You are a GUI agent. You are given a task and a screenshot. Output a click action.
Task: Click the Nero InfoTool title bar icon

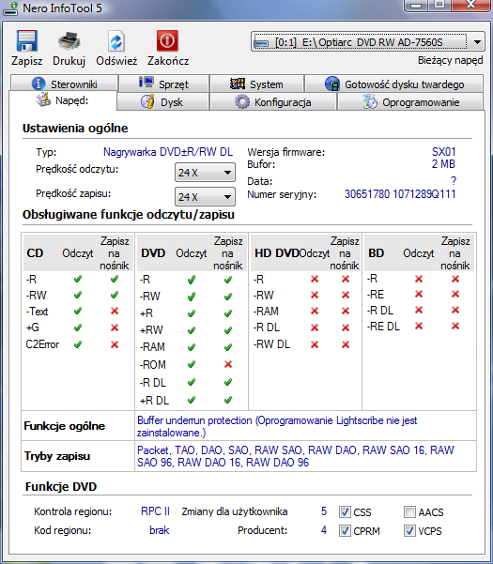tap(10, 8)
